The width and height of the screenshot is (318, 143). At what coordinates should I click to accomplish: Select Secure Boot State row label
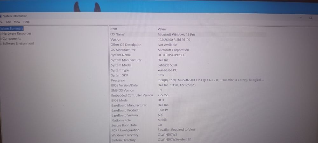(x=124, y=125)
